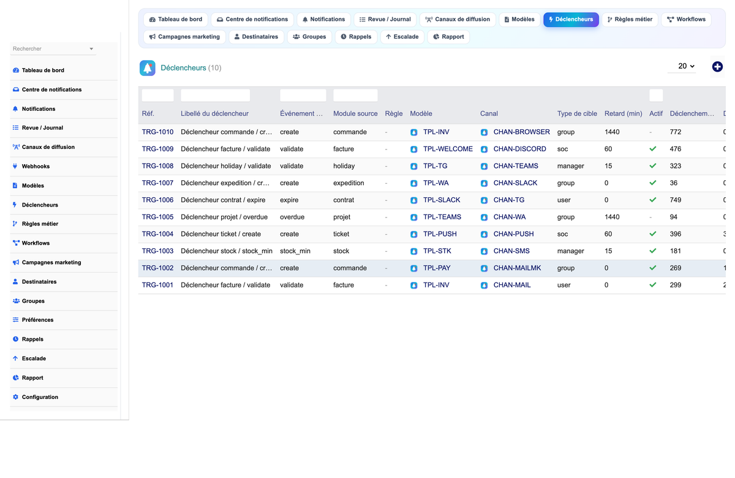Click the Réf. column filter field
The width and height of the screenshot is (735, 478).
(x=158, y=96)
